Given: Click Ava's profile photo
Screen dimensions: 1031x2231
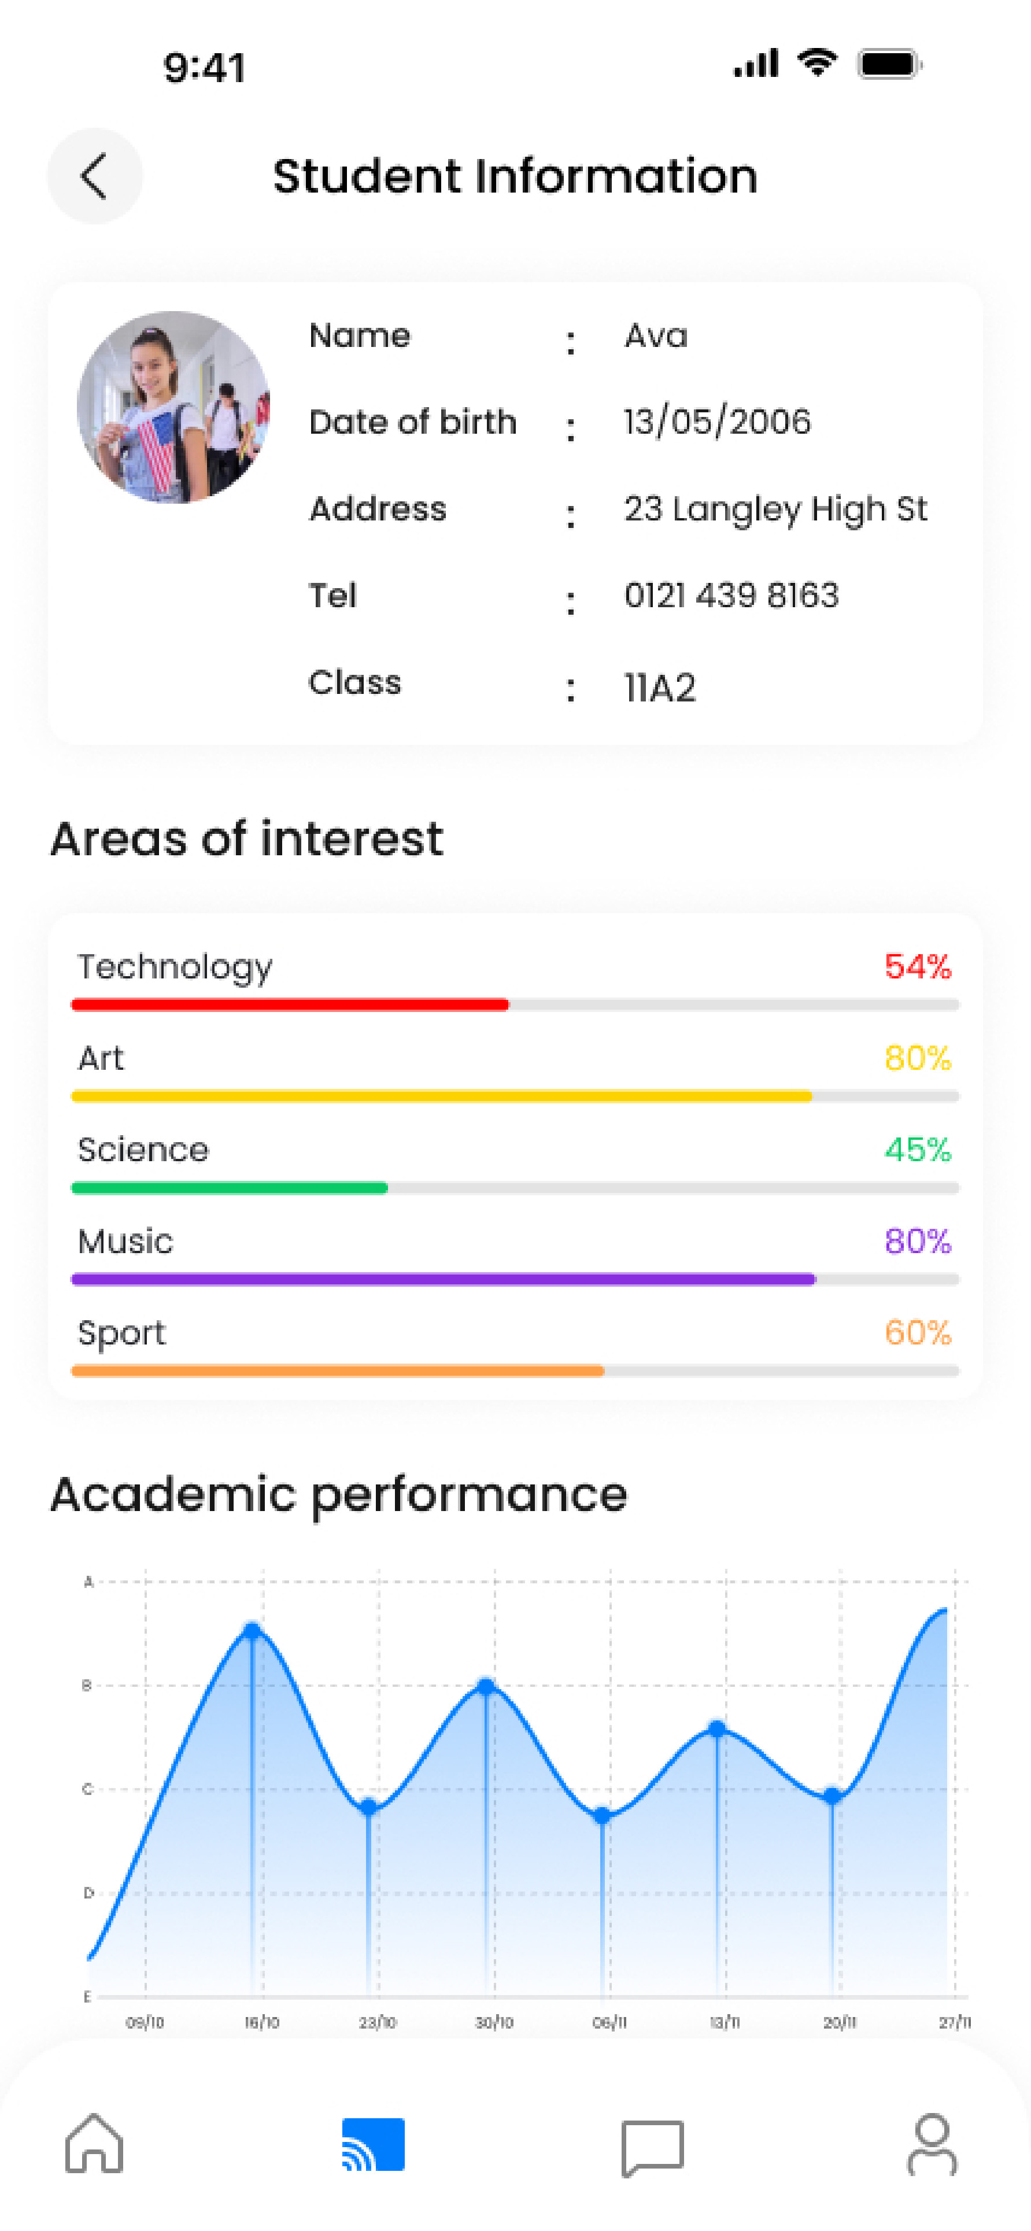Looking at the screenshot, I should [x=173, y=406].
